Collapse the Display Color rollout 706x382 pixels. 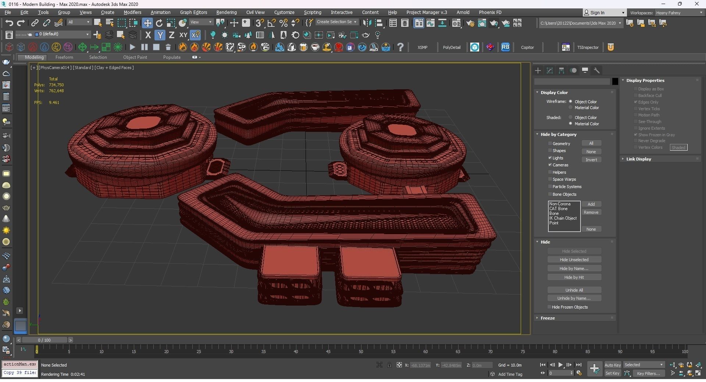click(574, 93)
